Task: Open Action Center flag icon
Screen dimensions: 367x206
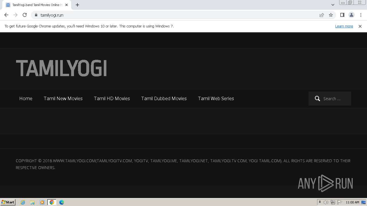Action: [340, 202]
